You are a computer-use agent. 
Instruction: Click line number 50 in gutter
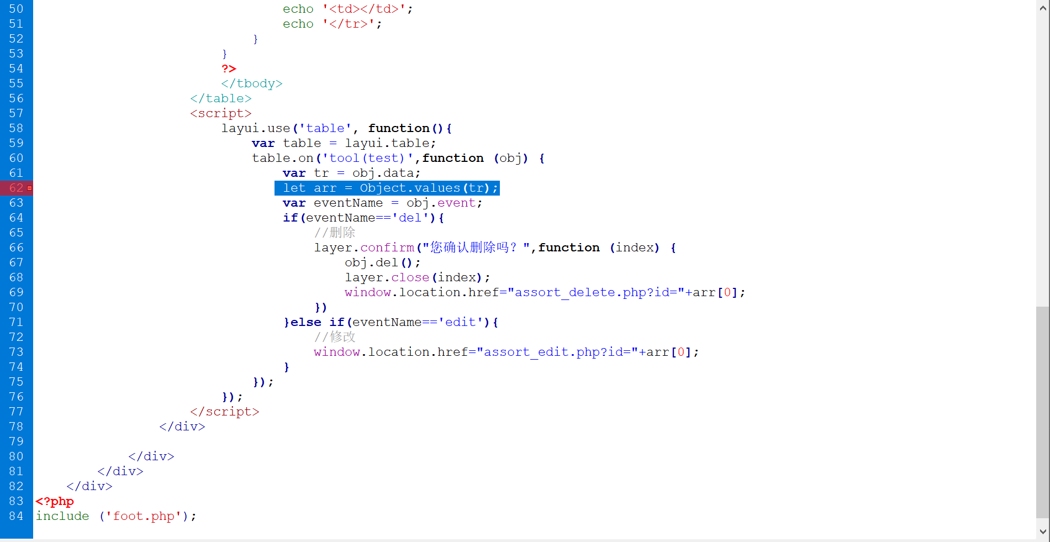point(16,9)
